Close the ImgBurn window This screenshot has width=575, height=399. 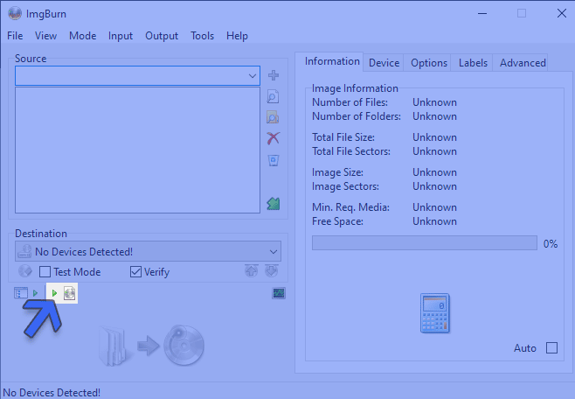[x=561, y=14]
